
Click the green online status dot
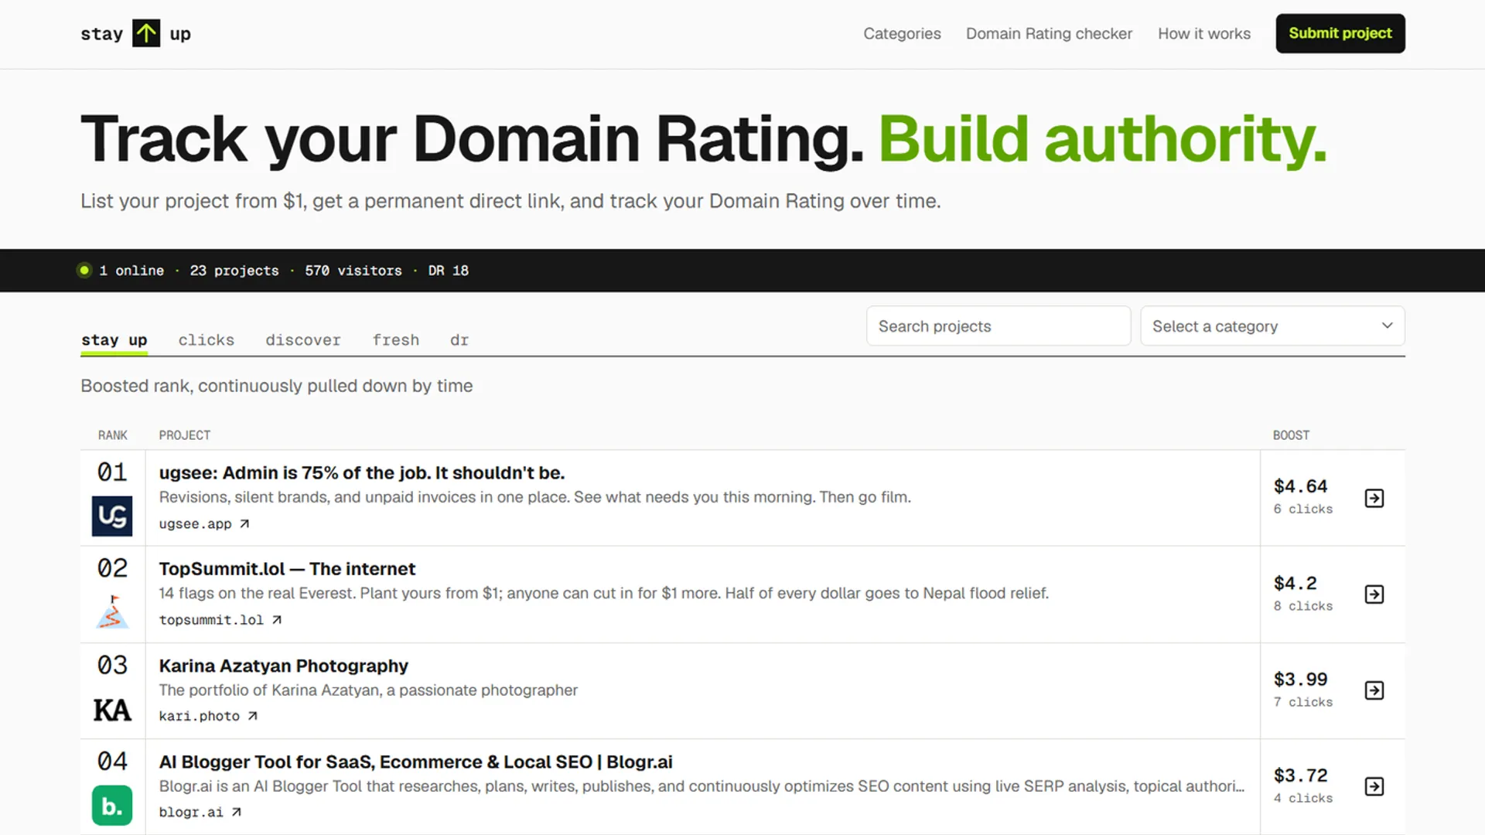click(84, 270)
